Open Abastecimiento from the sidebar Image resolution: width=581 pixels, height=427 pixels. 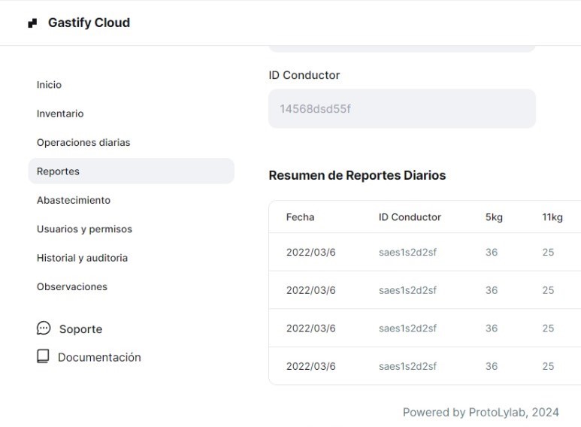pos(74,200)
